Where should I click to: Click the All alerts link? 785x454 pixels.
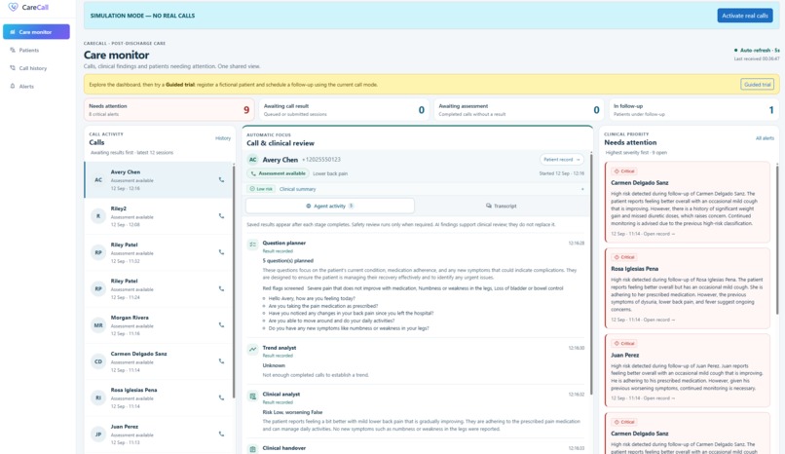pyautogui.click(x=765, y=138)
